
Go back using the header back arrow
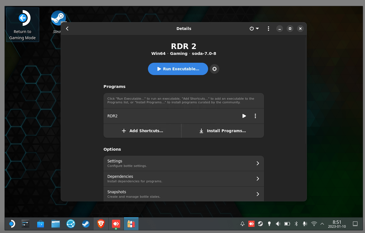[67, 29]
